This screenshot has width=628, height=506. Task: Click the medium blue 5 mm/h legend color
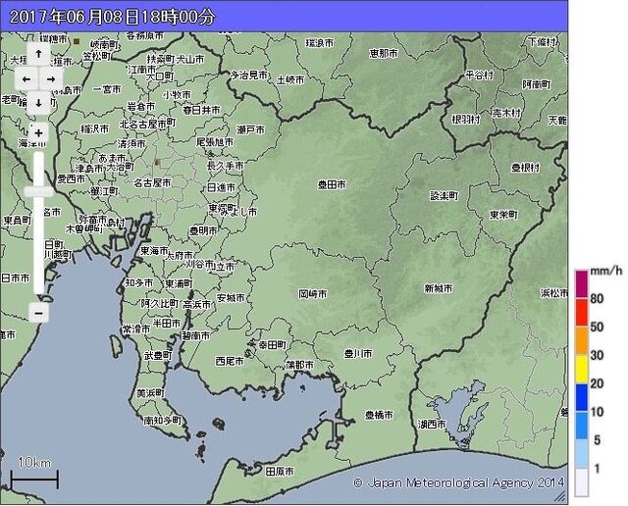[x=582, y=426]
